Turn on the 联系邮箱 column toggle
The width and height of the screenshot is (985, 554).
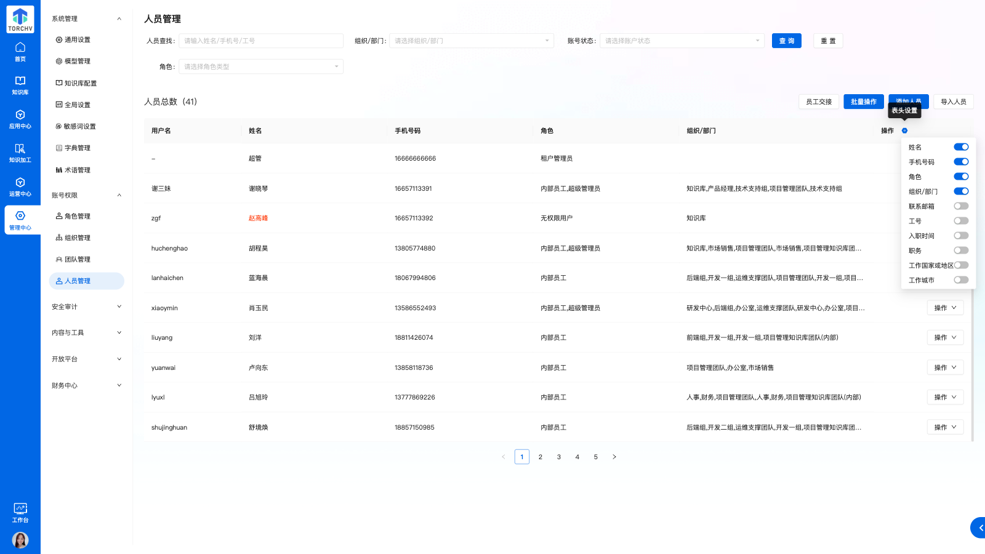point(961,206)
